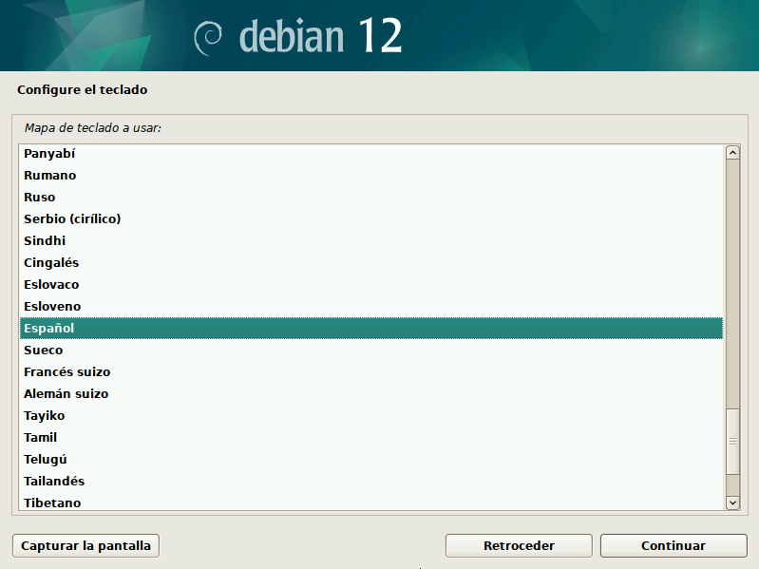The width and height of the screenshot is (759, 569).
Task: Choose Tibetano at the list bottom
Action: coord(52,503)
